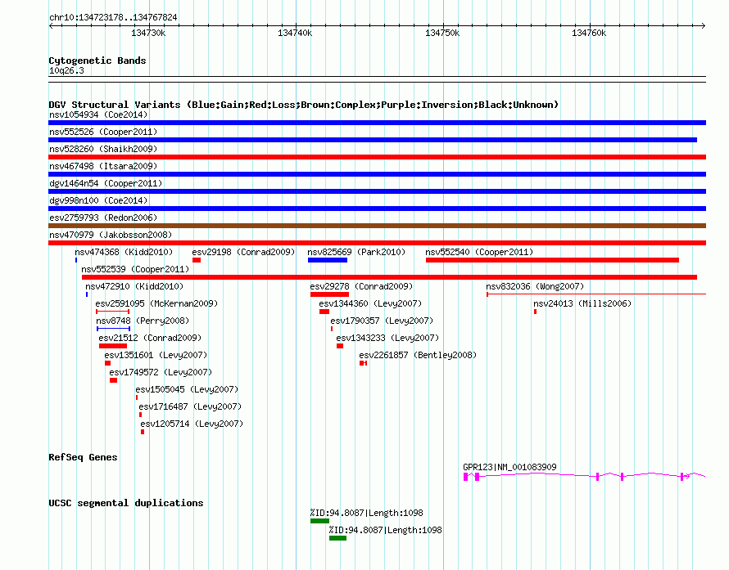Image resolution: width=729 pixels, height=570 pixels.
Task: Click the esv21512 (Conrad2009) red bar
Action: tap(113, 346)
